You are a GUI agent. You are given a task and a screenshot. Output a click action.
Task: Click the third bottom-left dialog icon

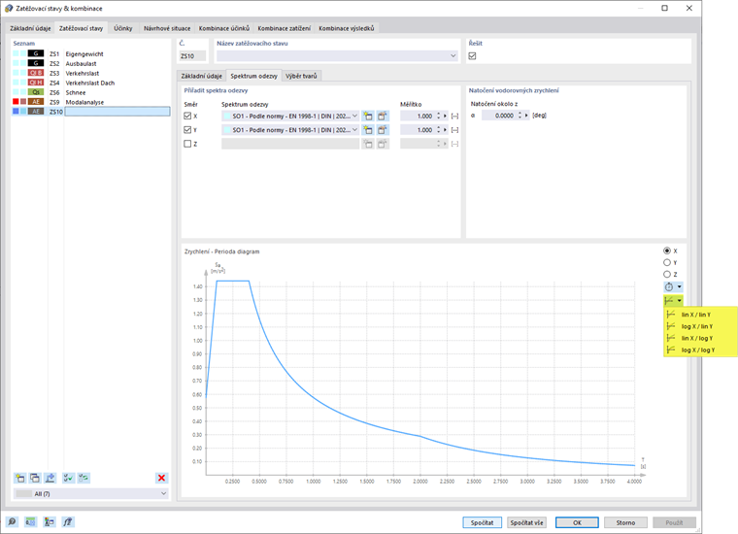tap(50, 521)
